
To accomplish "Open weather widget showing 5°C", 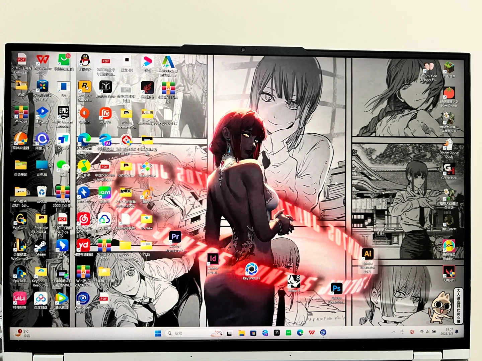I will (23, 333).
